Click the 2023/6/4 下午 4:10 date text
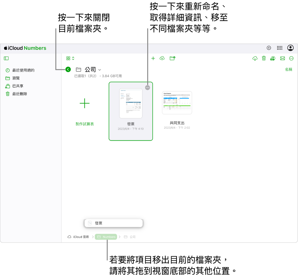Viewport: 298px width, 277px height. click(131, 129)
